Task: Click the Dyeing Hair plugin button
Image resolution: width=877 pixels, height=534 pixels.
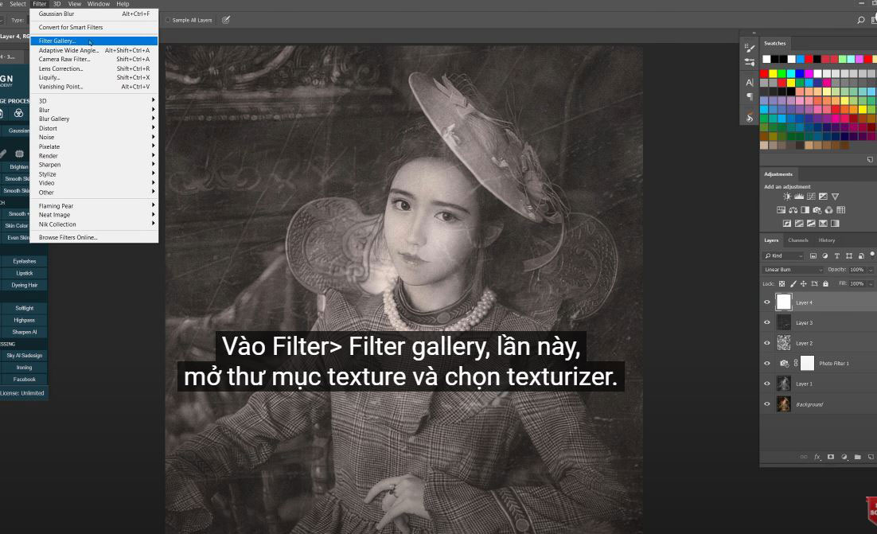Action: [x=24, y=285]
